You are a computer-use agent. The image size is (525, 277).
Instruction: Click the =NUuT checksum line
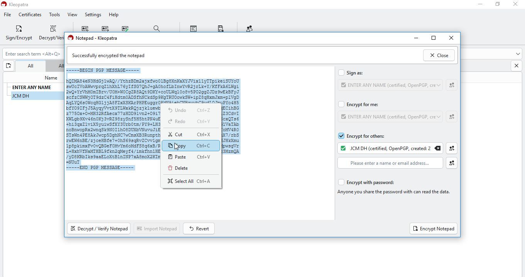(x=73, y=162)
